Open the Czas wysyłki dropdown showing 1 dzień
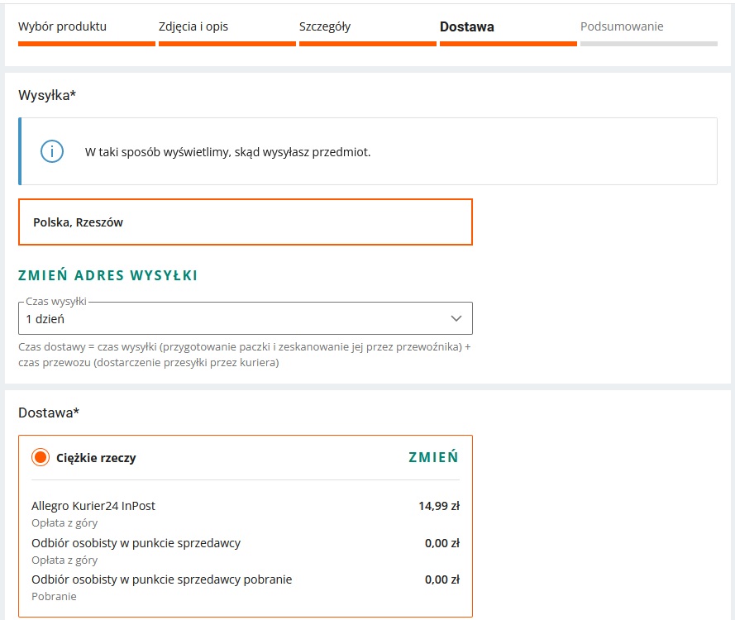The width and height of the screenshot is (735, 620). (x=245, y=318)
